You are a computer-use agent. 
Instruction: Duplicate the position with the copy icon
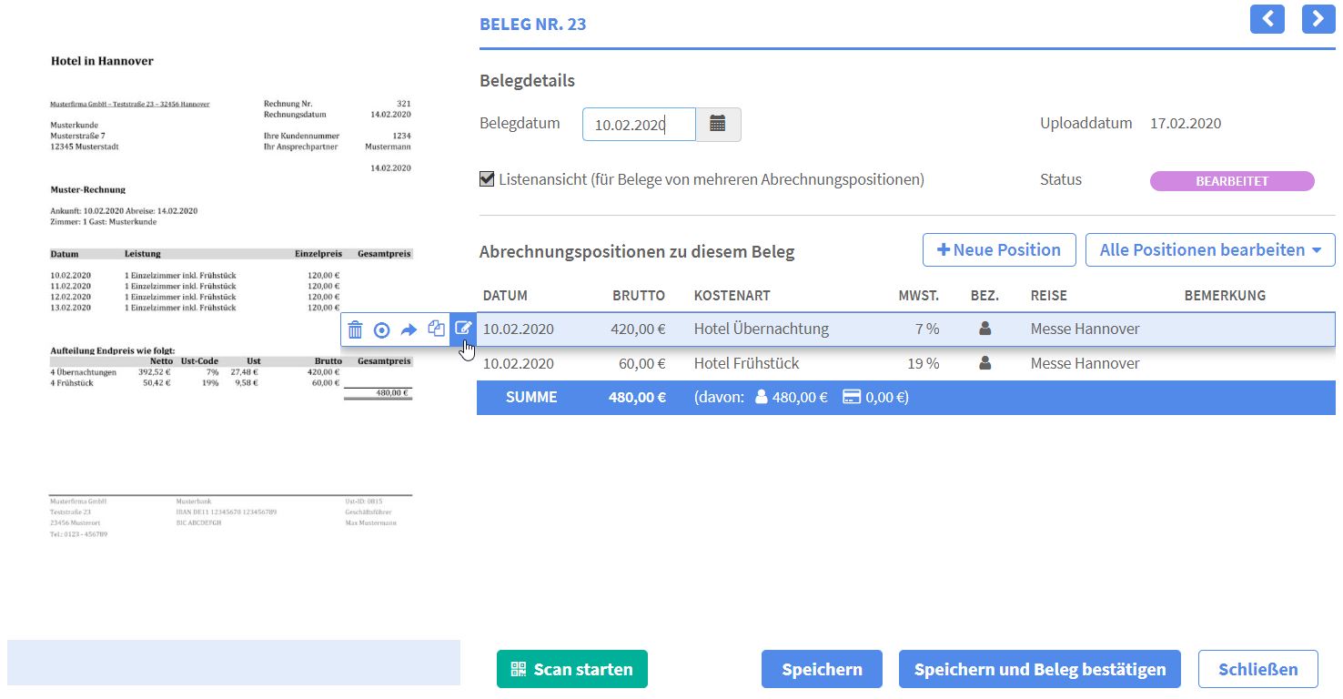coord(436,329)
